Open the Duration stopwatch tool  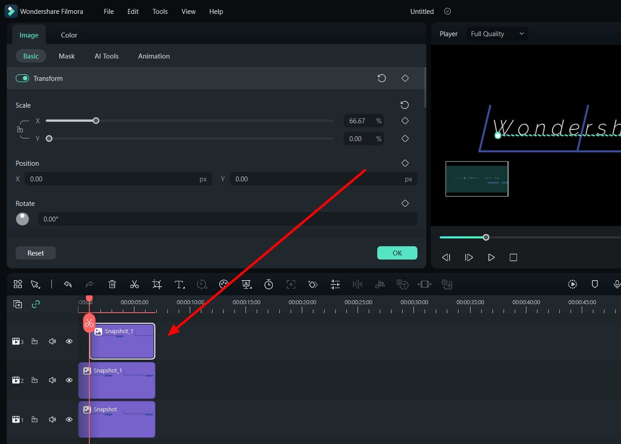[269, 284]
